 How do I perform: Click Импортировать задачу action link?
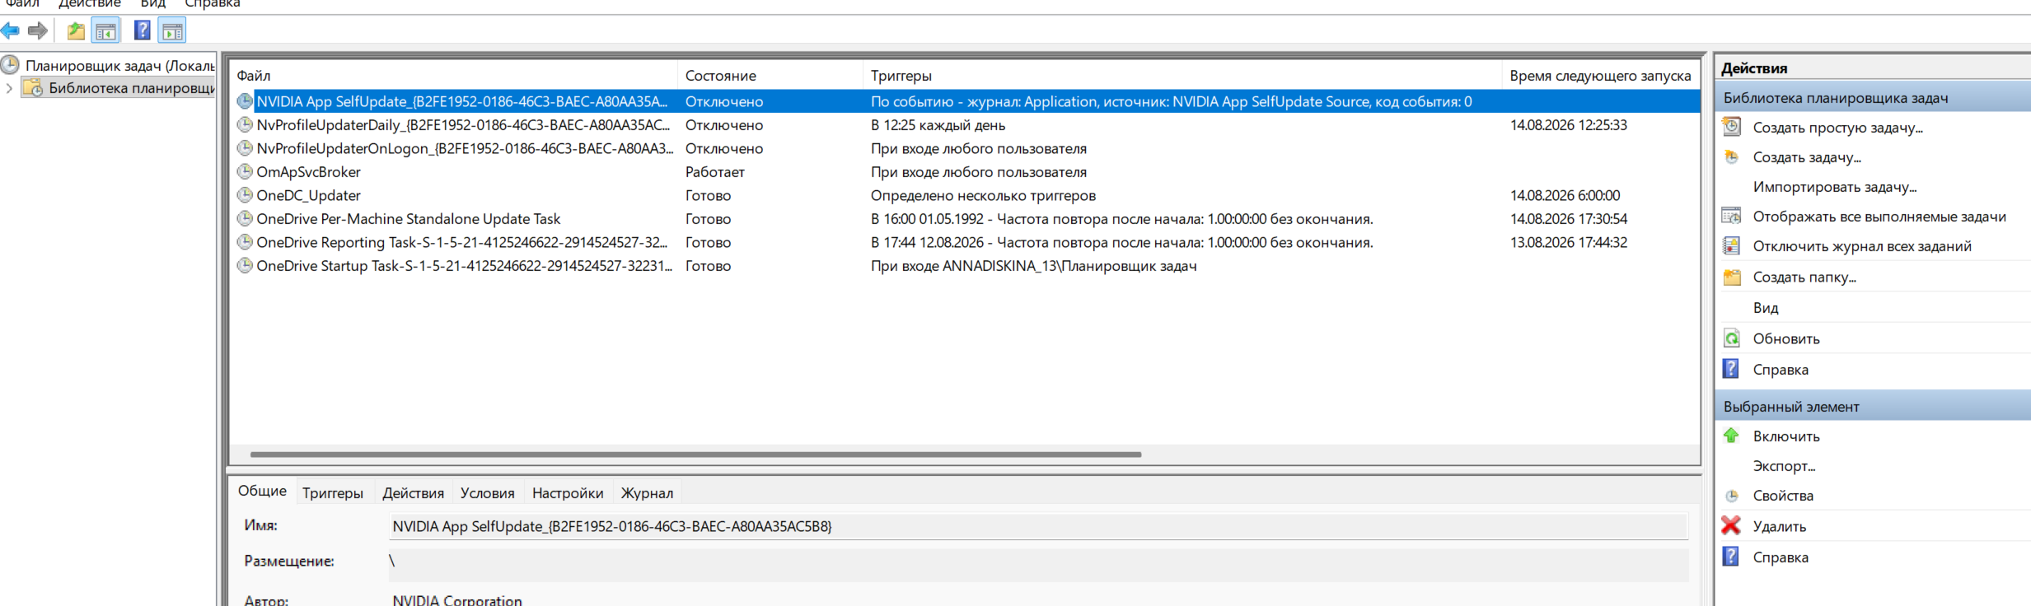(x=1835, y=187)
